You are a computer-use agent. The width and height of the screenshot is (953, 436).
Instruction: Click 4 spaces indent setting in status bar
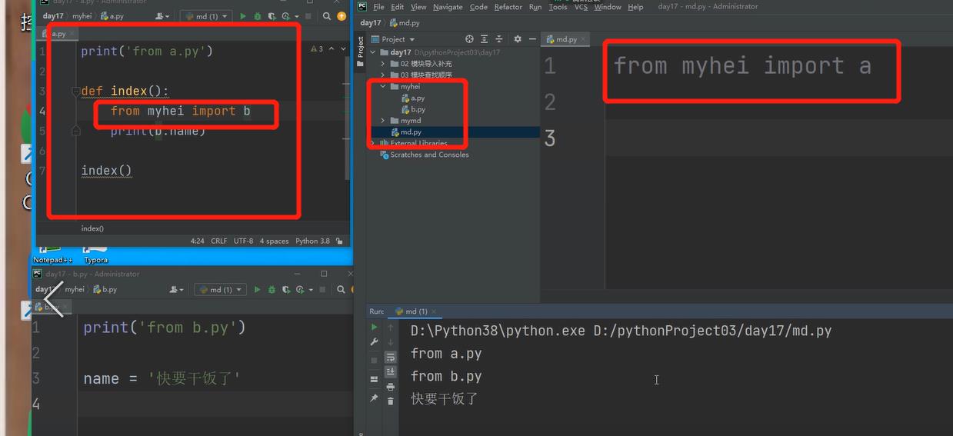click(x=274, y=241)
